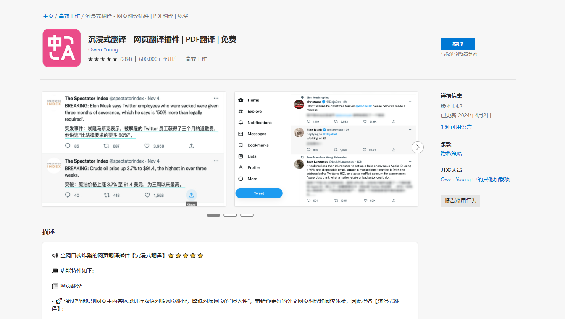Click the 报告滥用行为 button
The height and width of the screenshot is (319, 565).
(x=460, y=201)
